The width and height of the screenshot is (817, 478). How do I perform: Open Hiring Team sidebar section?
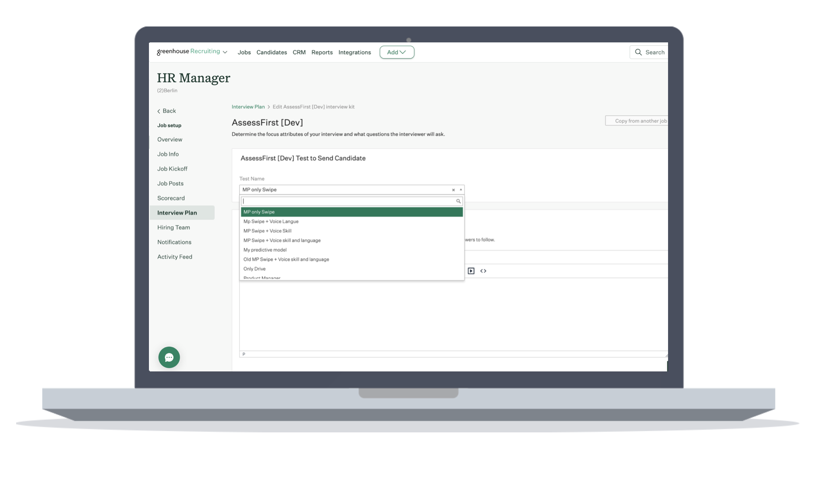pos(173,227)
